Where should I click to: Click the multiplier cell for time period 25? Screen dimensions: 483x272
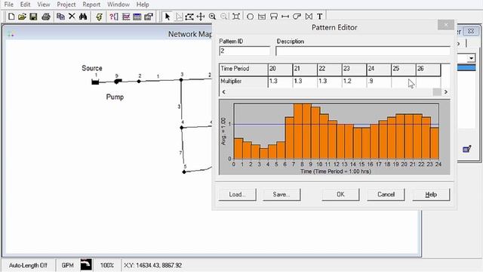coord(404,82)
